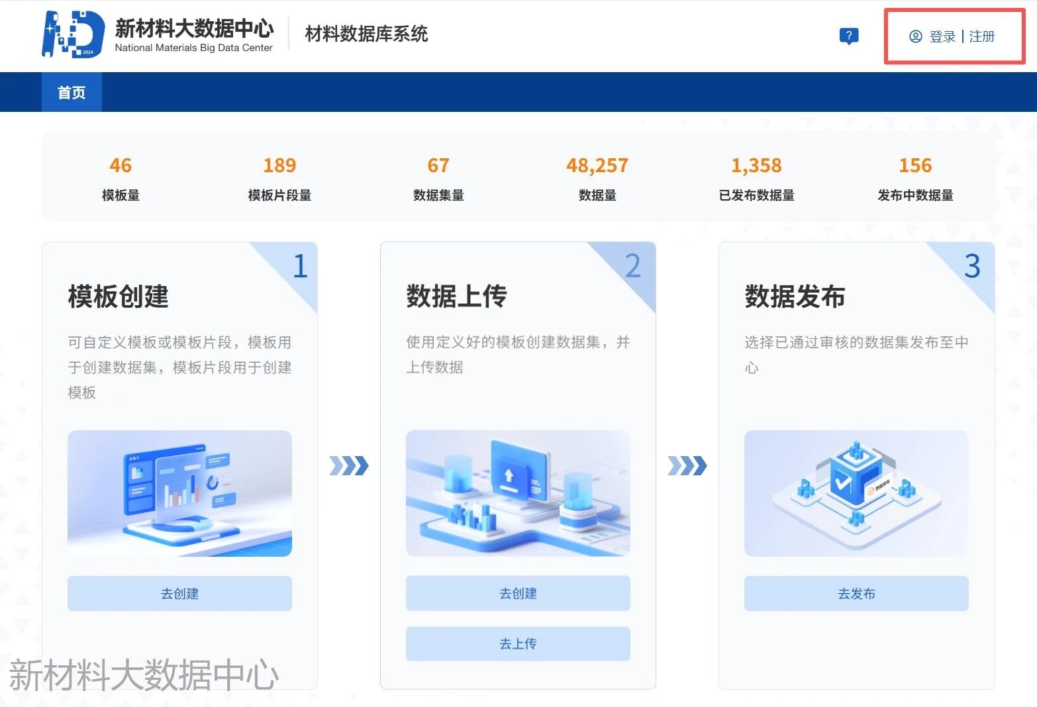
Task: Click the 登录 login link
Action: pos(942,36)
